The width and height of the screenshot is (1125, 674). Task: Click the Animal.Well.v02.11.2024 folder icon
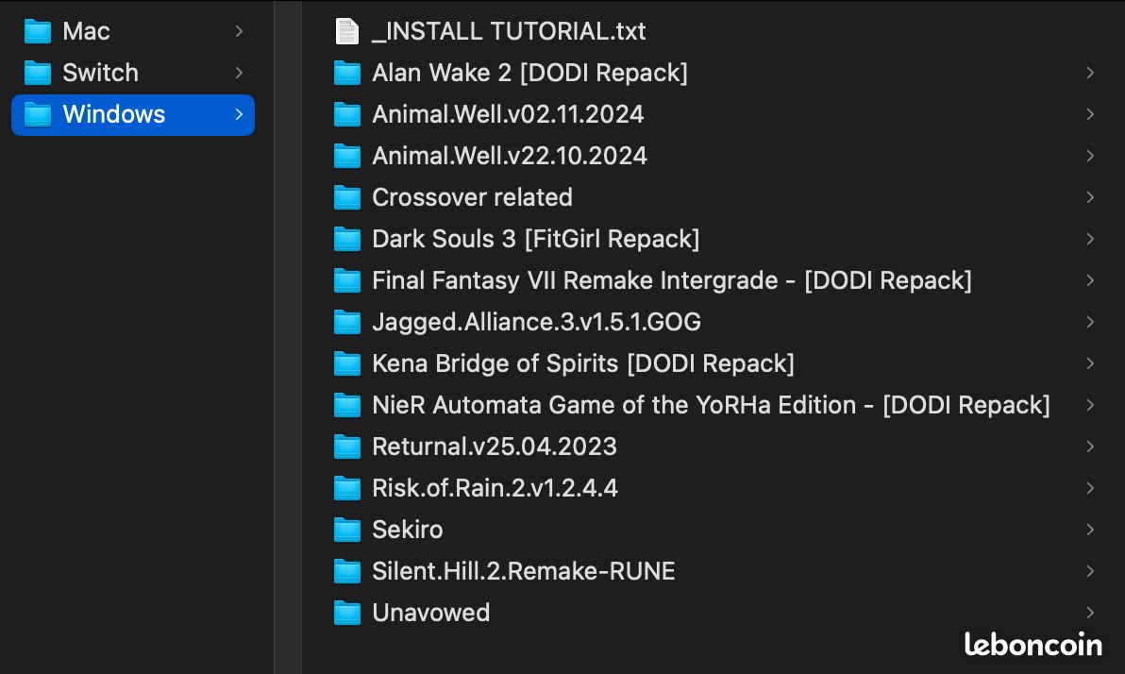(x=347, y=115)
